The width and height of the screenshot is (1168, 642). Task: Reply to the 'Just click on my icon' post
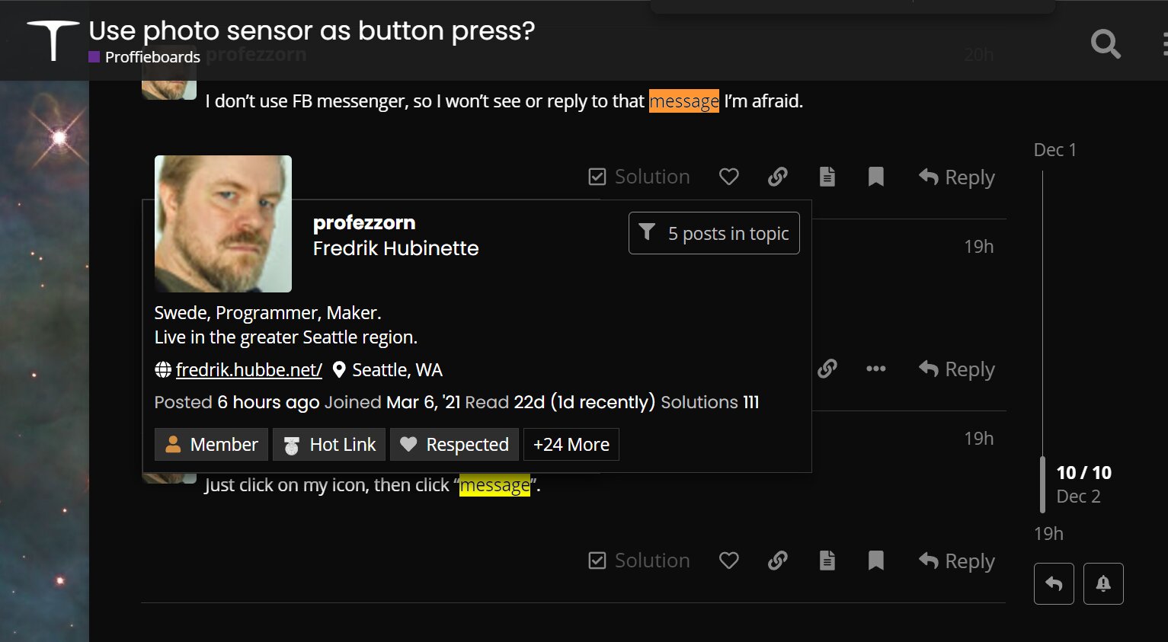957,561
